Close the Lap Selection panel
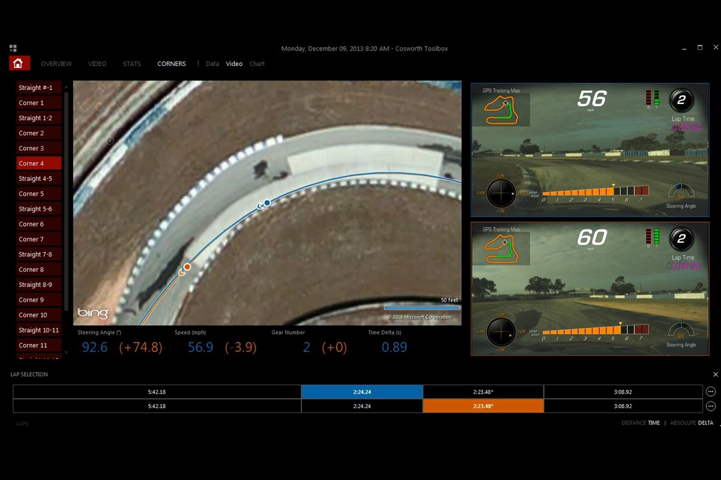 point(715,375)
